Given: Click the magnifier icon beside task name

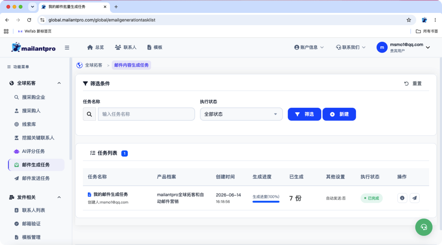Looking at the screenshot, I should [x=89, y=114].
